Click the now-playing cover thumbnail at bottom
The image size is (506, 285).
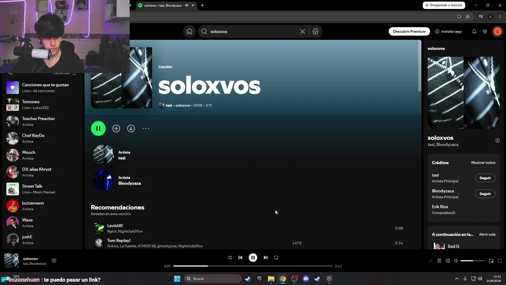click(x=11, y=261)
